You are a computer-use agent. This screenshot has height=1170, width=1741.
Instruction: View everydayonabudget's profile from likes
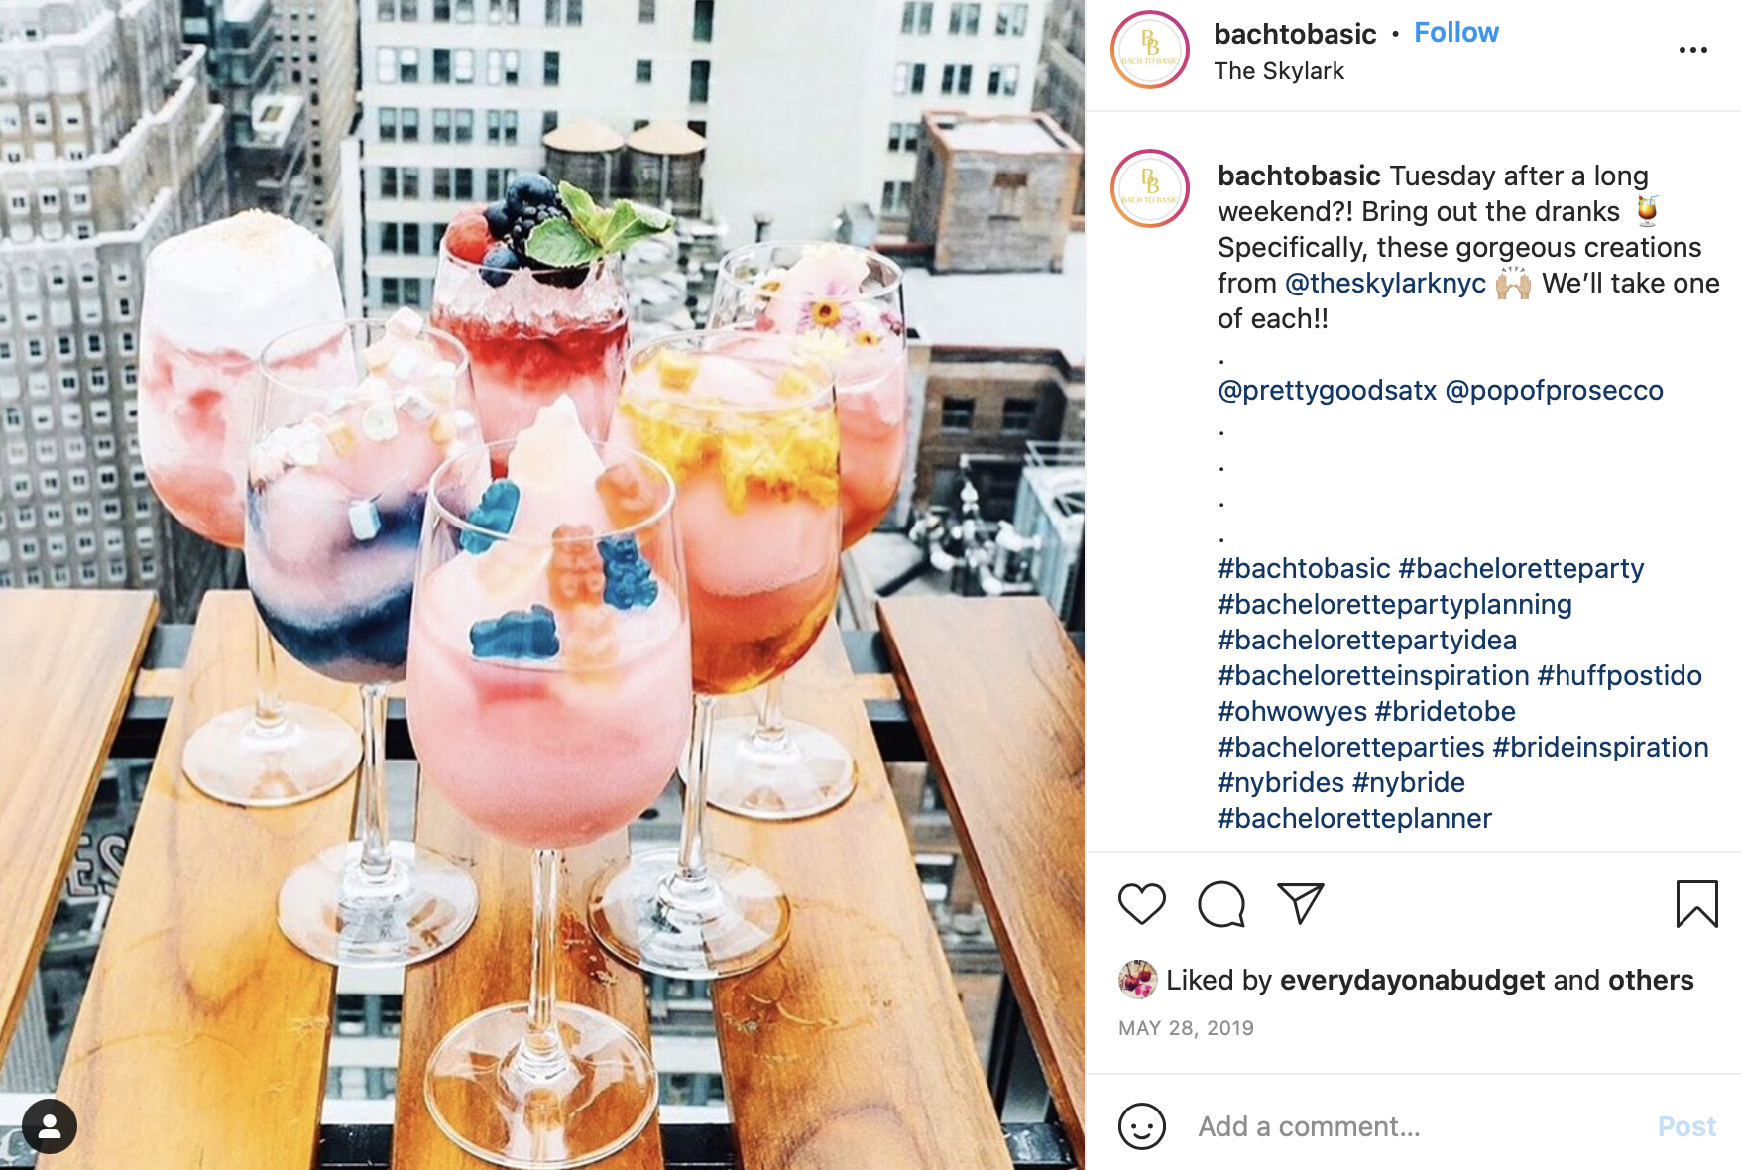(x=1412, y=980)
